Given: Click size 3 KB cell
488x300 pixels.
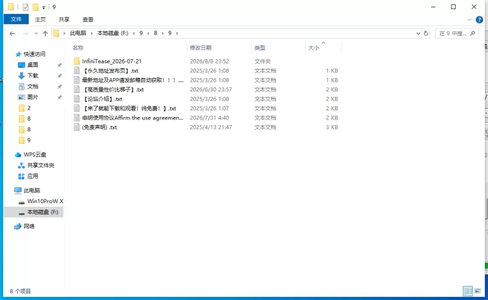Looking at the screenshot, I should [x=332, y=127].
